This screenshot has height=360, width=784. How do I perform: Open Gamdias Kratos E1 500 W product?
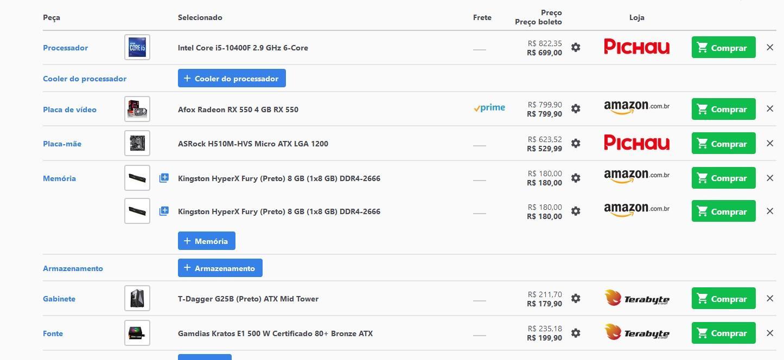pyautogui.click(x=275, y=333)
